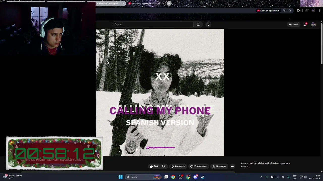
Task: Click the Descargar download button
Action: point(219,166)
